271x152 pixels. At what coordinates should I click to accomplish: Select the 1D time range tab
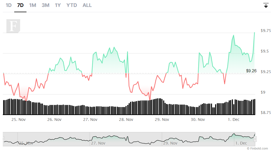9,5
